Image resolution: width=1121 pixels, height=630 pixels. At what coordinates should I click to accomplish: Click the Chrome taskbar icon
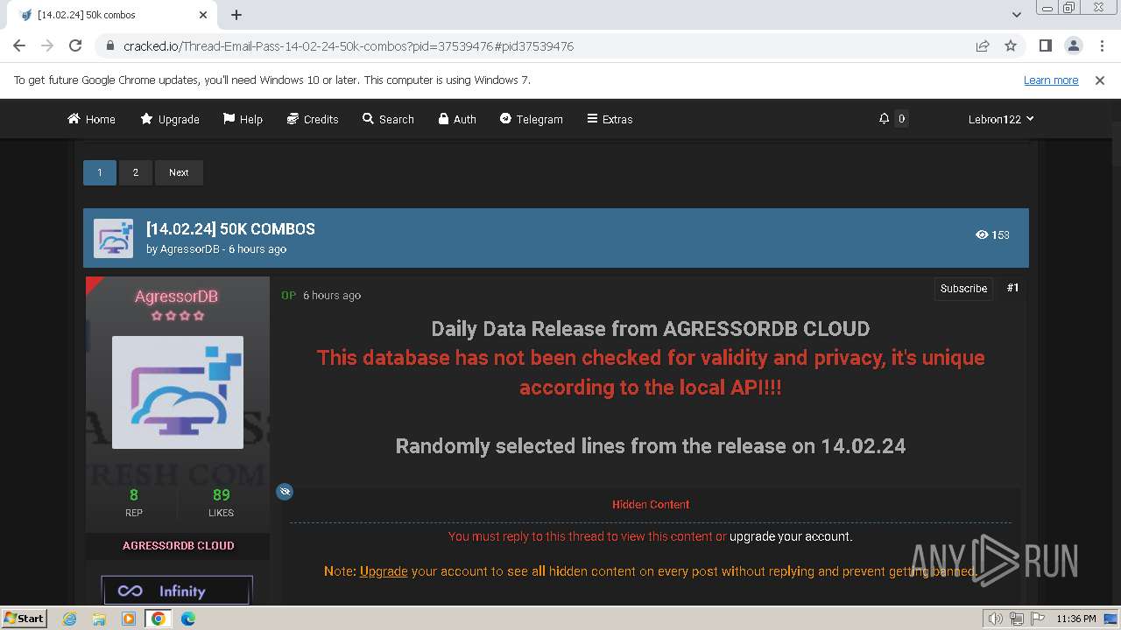click(x=159, y=619)
